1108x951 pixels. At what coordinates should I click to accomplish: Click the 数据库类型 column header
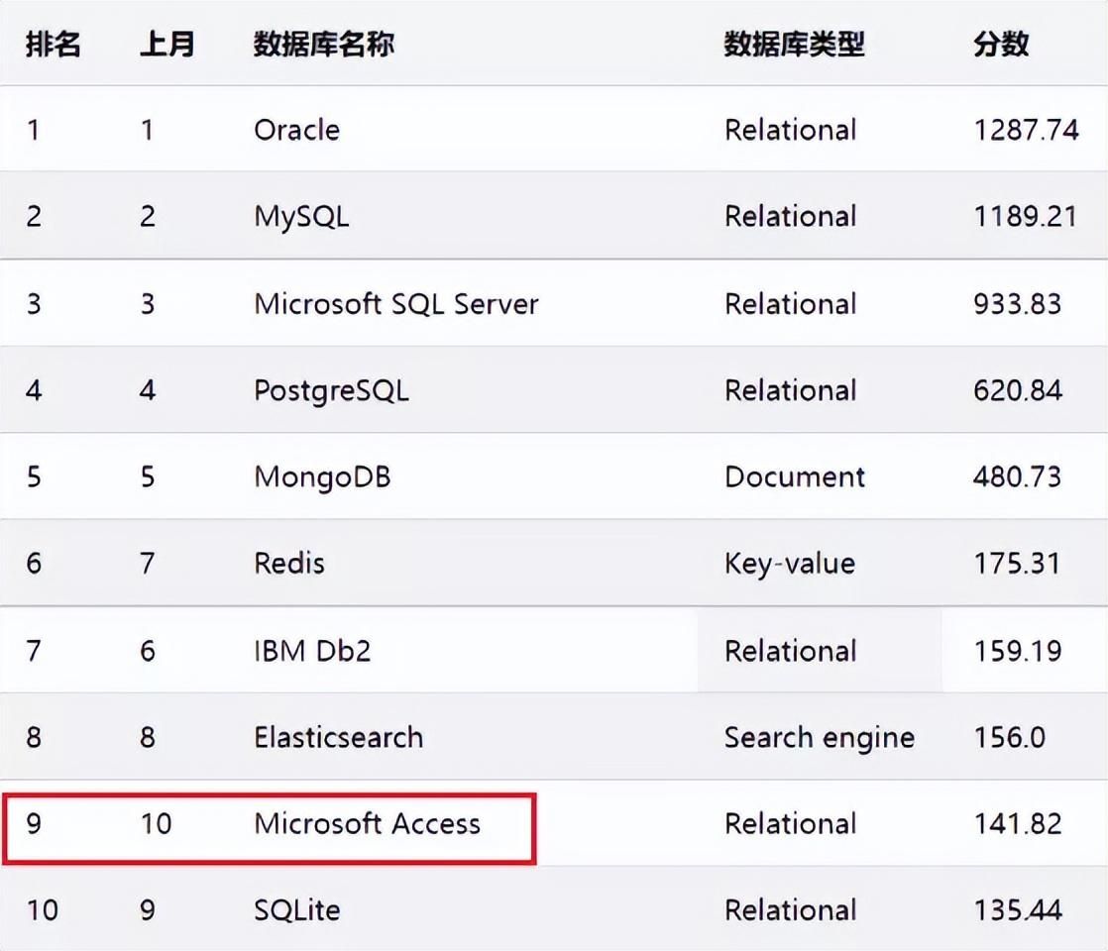tap(794, 45)
